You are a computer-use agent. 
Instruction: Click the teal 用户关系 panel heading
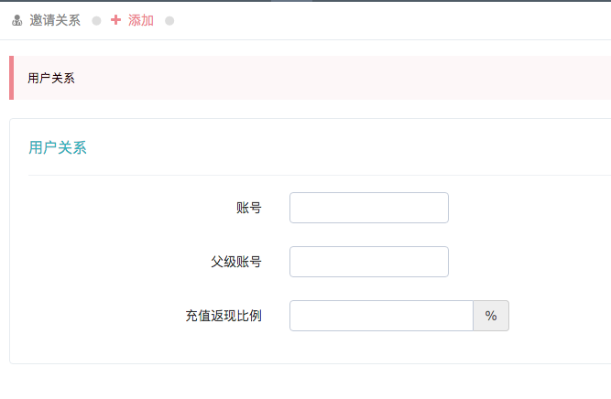coord(58,147)
